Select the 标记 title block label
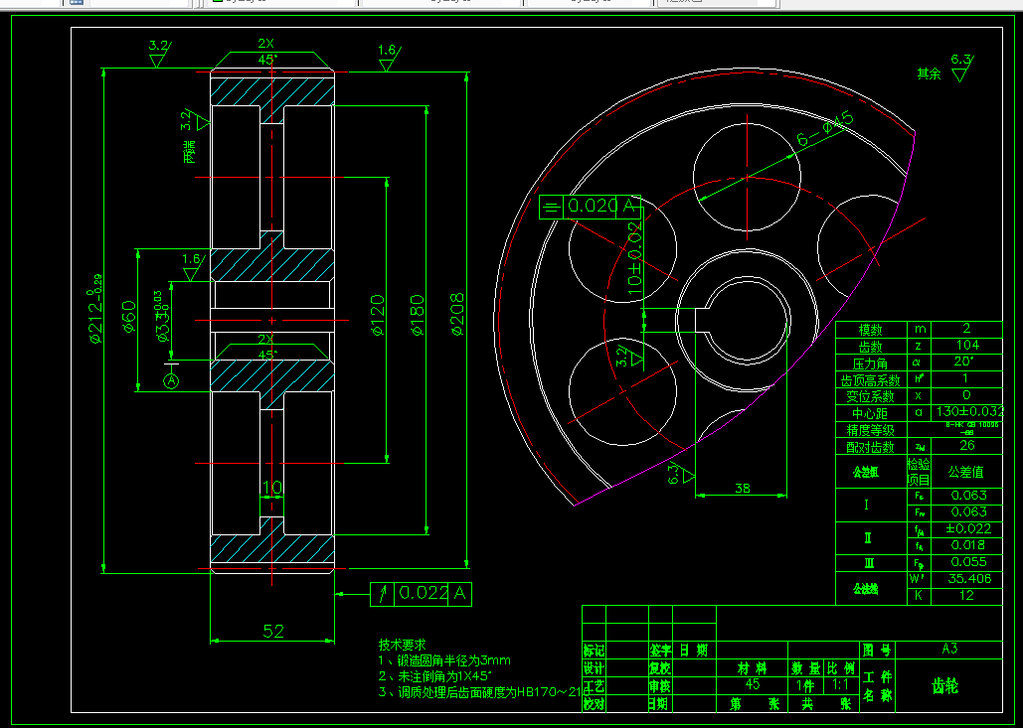 coord(594,651)
